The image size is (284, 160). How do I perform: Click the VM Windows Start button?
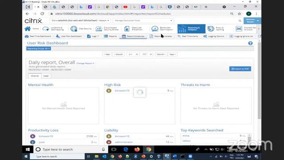(28, 149)
